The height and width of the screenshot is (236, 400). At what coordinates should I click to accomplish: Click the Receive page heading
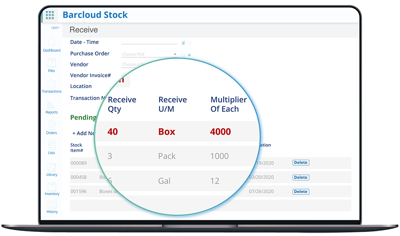84,30
